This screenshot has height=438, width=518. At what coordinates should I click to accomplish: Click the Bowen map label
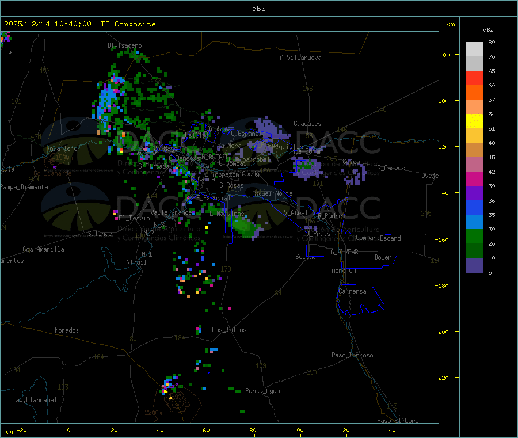383,257
